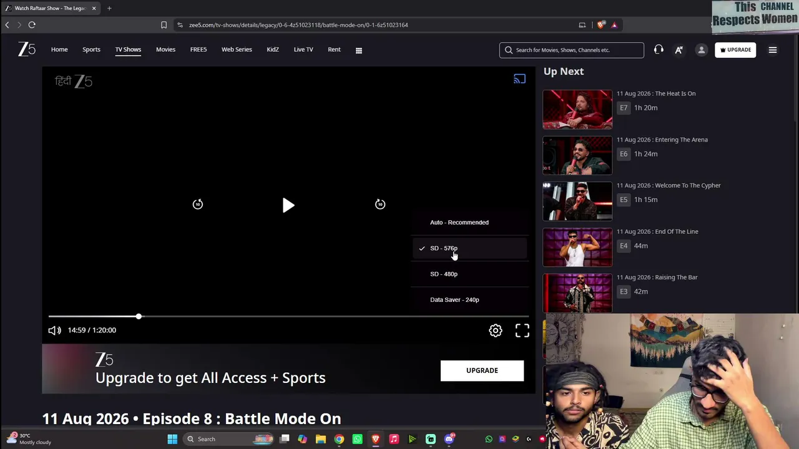Viewport: 799px width, 449px height.
Task: Open the Live TV section
Action: click(x=303, y=50)
